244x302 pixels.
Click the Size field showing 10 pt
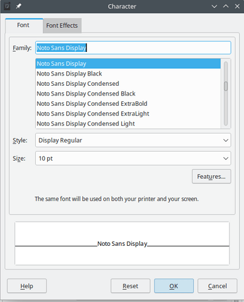click(133, 158)
